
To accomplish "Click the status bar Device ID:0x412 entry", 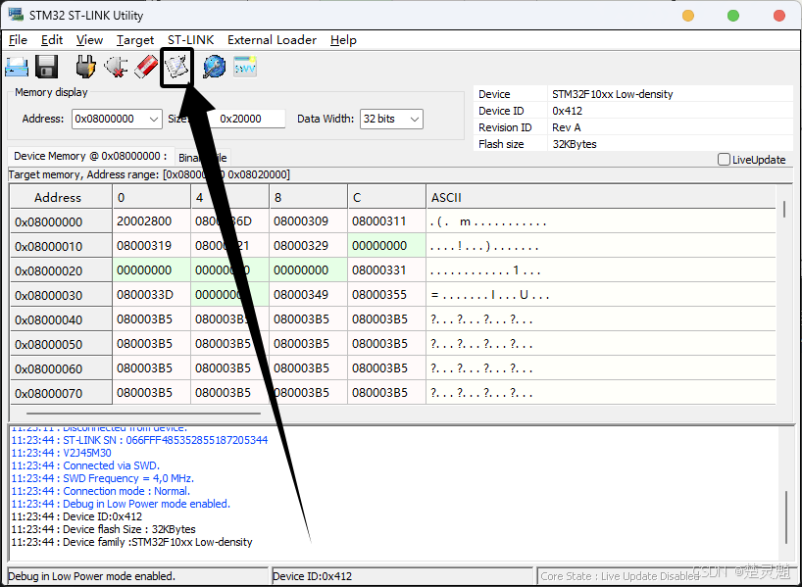I will 402,576.
